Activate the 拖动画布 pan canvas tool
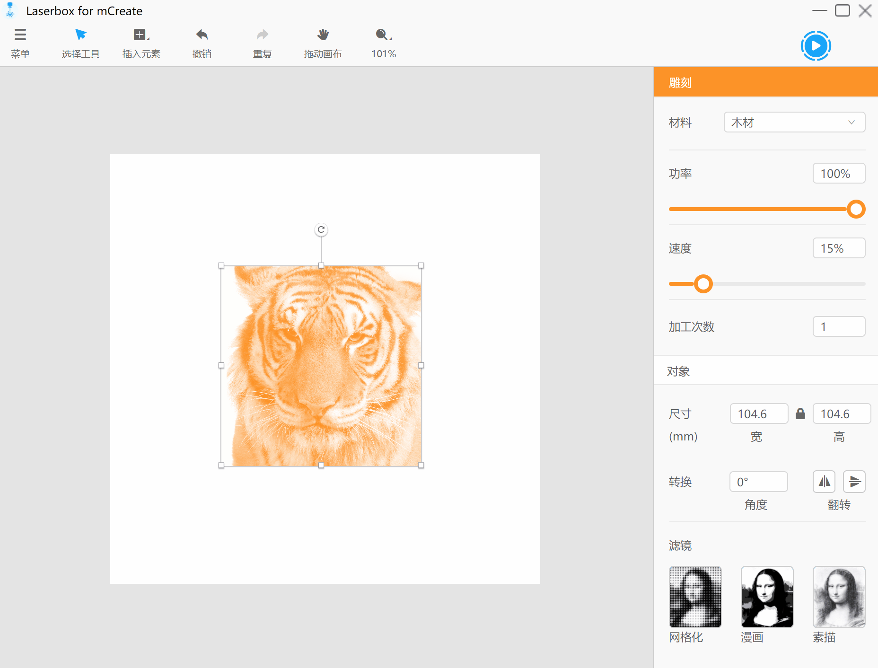Screen dimensions: 878x668 [323, 42]
